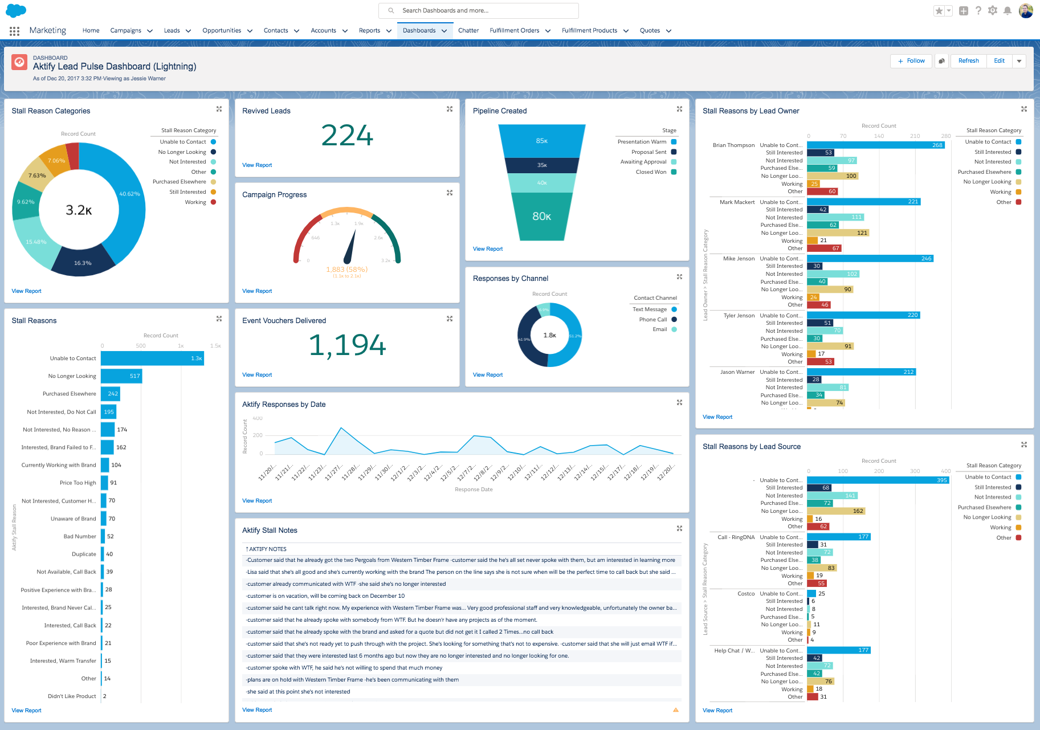Open the Reports tab dropdown chevron

coord(389,31)
